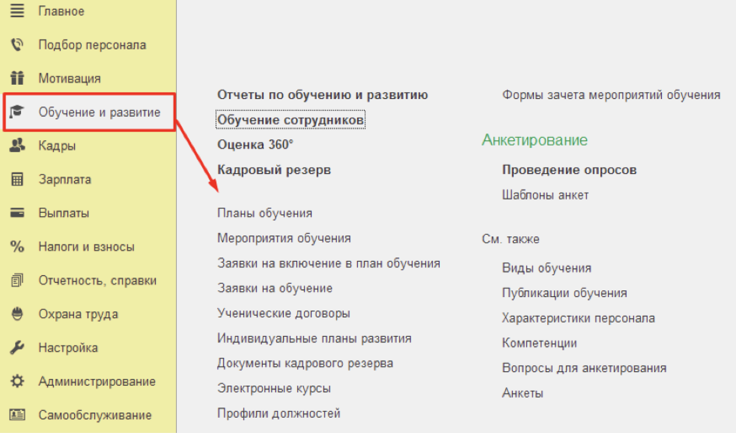Click the graduation cap icon for Обучение и развитие
The image size is (736, 433).
(x=17, y=111)
